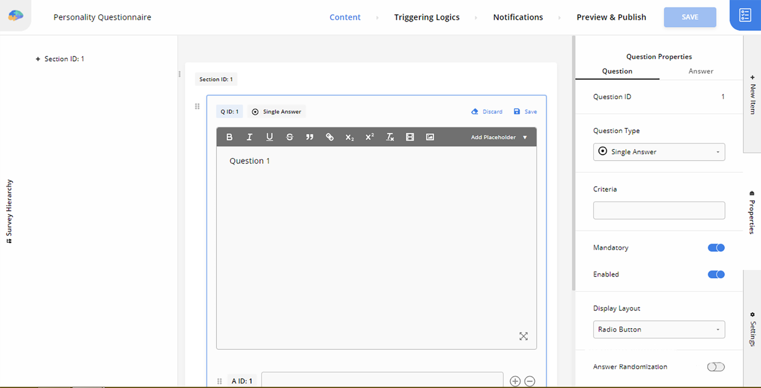The height and width of the screenshot is (388, 761).
Task: Expand editor to fullscreen
Action: (x=523, y=336)
